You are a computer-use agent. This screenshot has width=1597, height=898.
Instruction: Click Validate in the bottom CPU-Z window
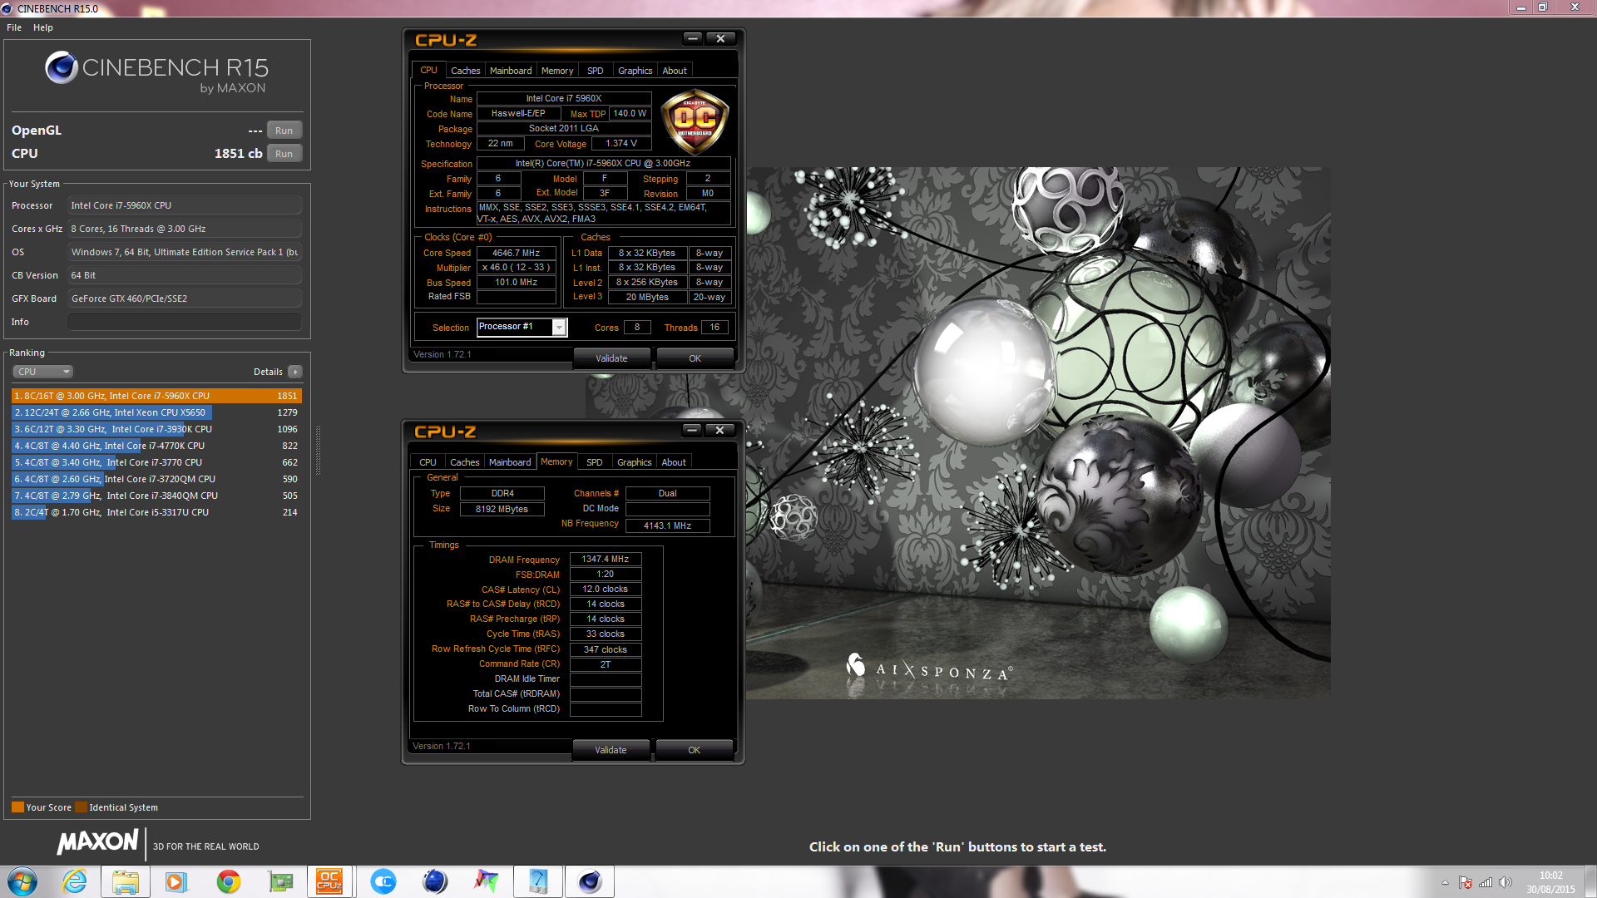tap(611, 750)
